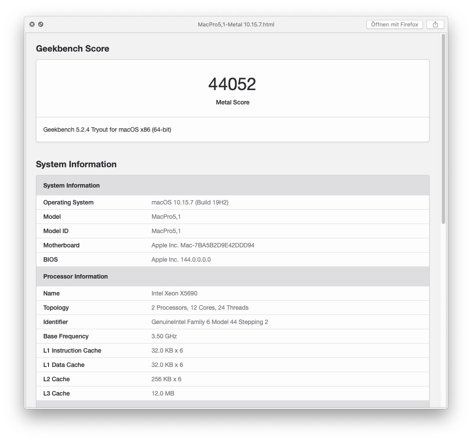
Task: Select the '256 KB x 6' L2 cache value
Action: tap(166, 379)
